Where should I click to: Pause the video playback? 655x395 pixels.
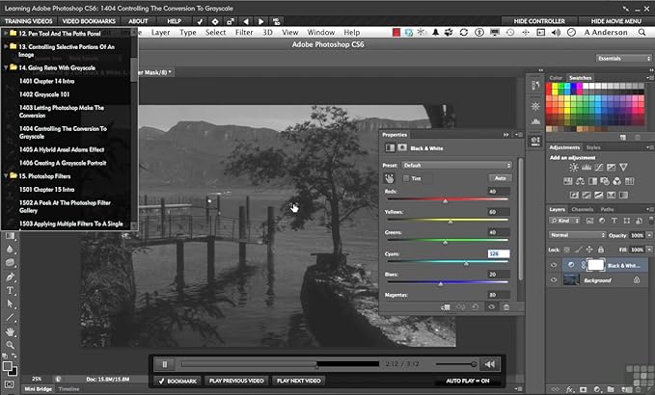(x=165, y=364)
